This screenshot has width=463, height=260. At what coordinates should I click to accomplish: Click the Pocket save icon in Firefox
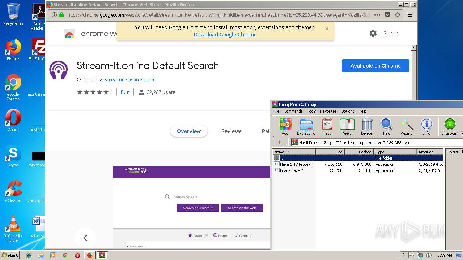(x=387, y=15)
